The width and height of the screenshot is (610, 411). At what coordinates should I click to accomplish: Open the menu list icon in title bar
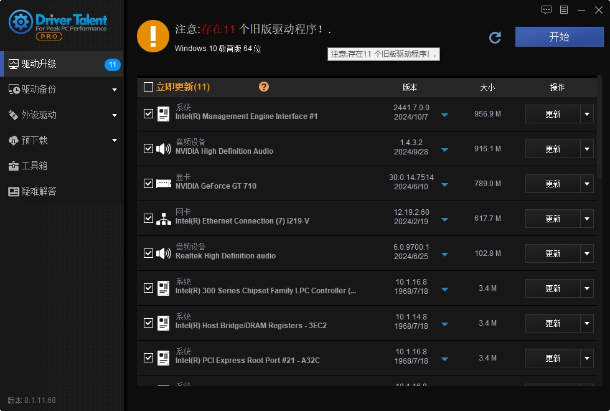click(564, 10)
